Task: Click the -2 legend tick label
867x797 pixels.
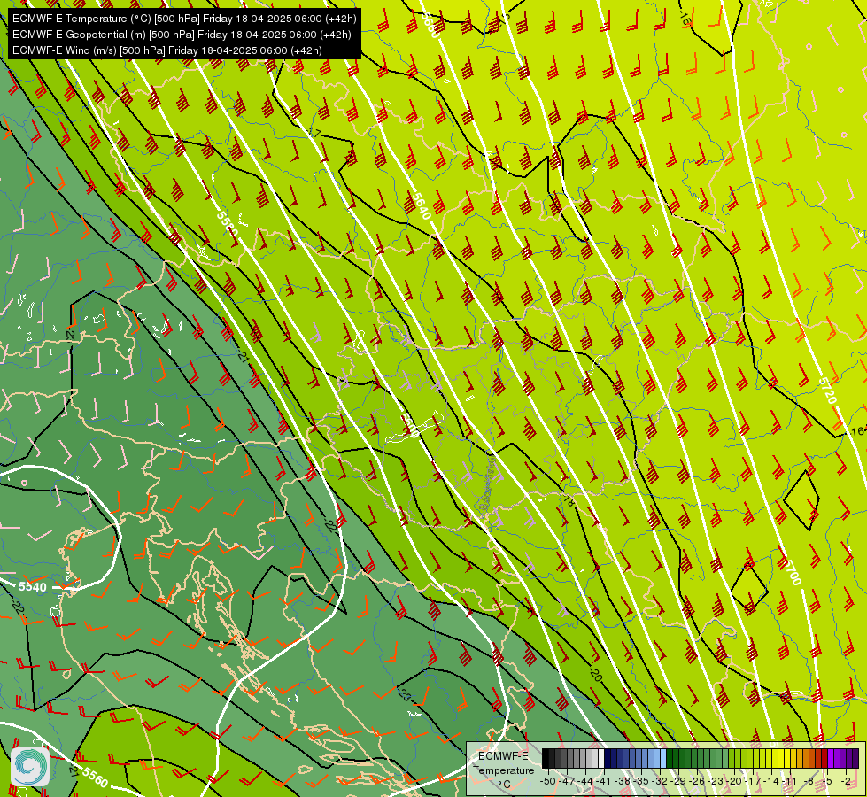Action: point(846,781)
